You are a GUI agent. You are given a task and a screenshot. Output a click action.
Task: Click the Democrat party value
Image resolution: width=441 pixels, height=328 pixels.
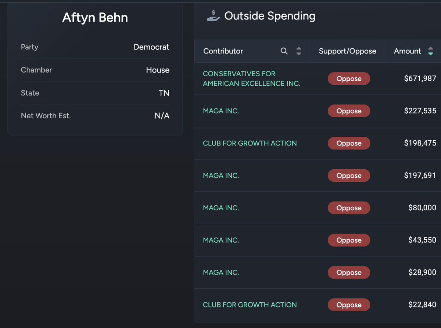[151, 47]
